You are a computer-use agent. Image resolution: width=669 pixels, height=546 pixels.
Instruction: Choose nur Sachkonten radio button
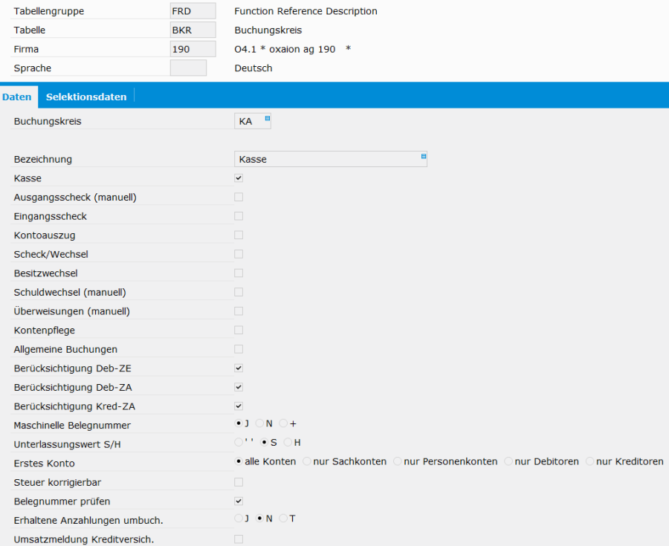click(x=307, y=461)
